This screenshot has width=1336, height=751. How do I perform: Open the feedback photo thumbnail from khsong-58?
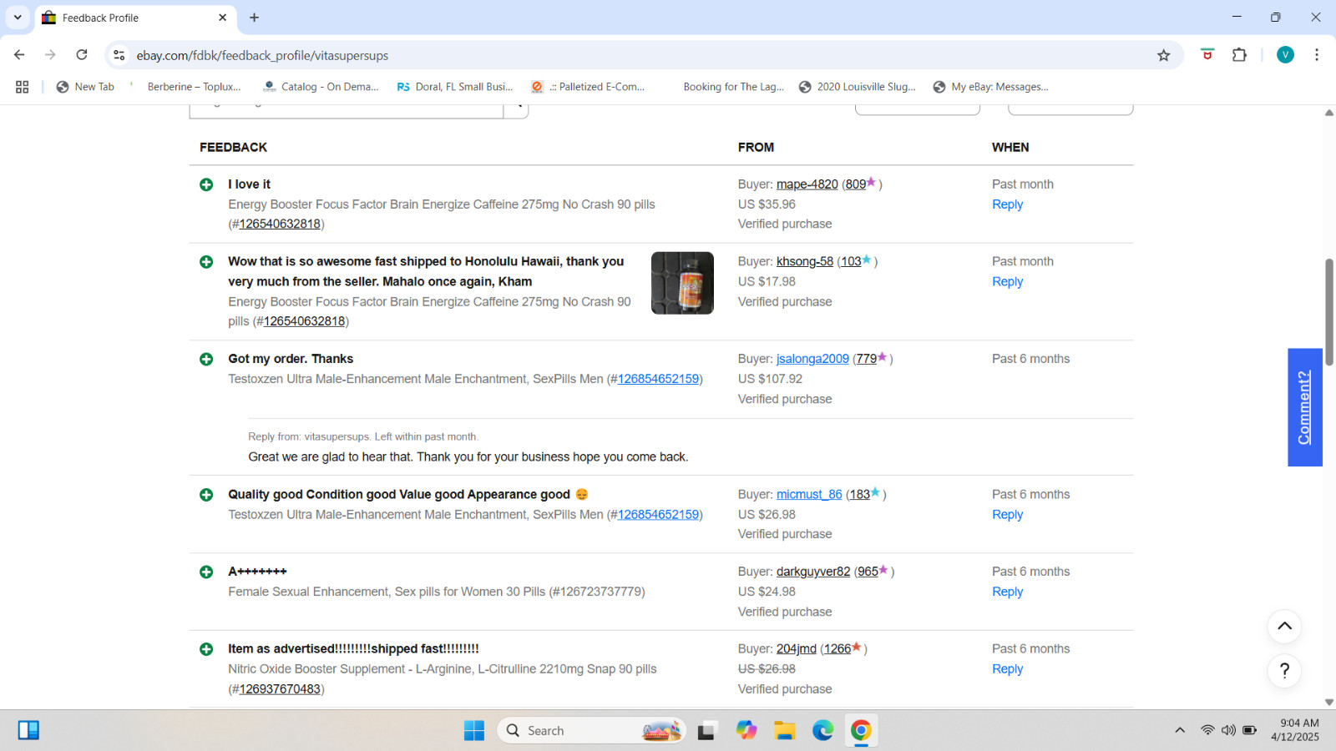pos(682,283)
